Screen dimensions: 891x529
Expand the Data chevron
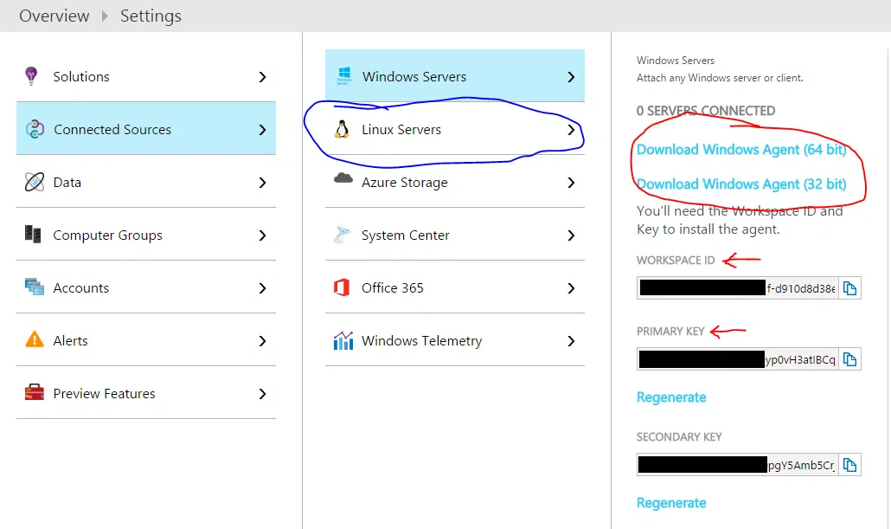pyautogui.click(x=262, y=183)
